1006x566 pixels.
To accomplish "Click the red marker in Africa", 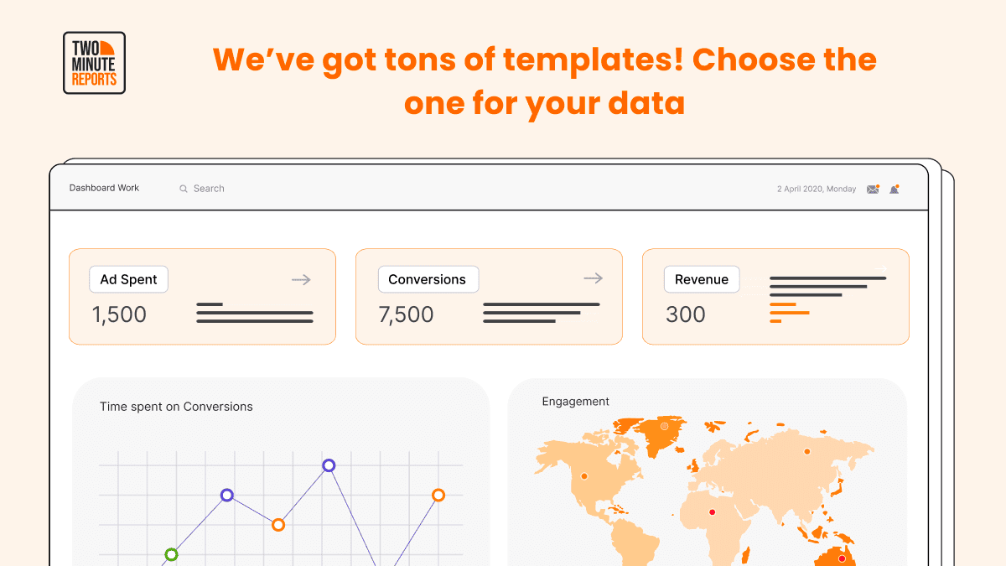I will [713, 512].
